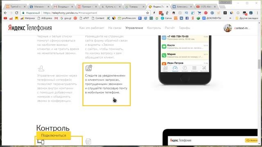Screen dimensions: 262x147
Task: Switch to the Входящие Gmail tab
Action: coord(63,7)
